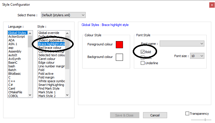Select White space symbol style
This screenshot has width=215, height=123.
(51, 81)
